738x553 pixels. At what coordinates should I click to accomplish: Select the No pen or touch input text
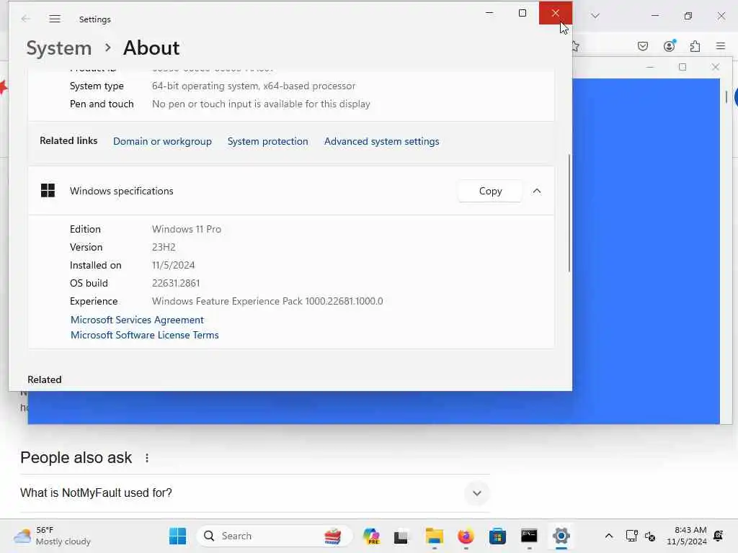tap(261, 104)
